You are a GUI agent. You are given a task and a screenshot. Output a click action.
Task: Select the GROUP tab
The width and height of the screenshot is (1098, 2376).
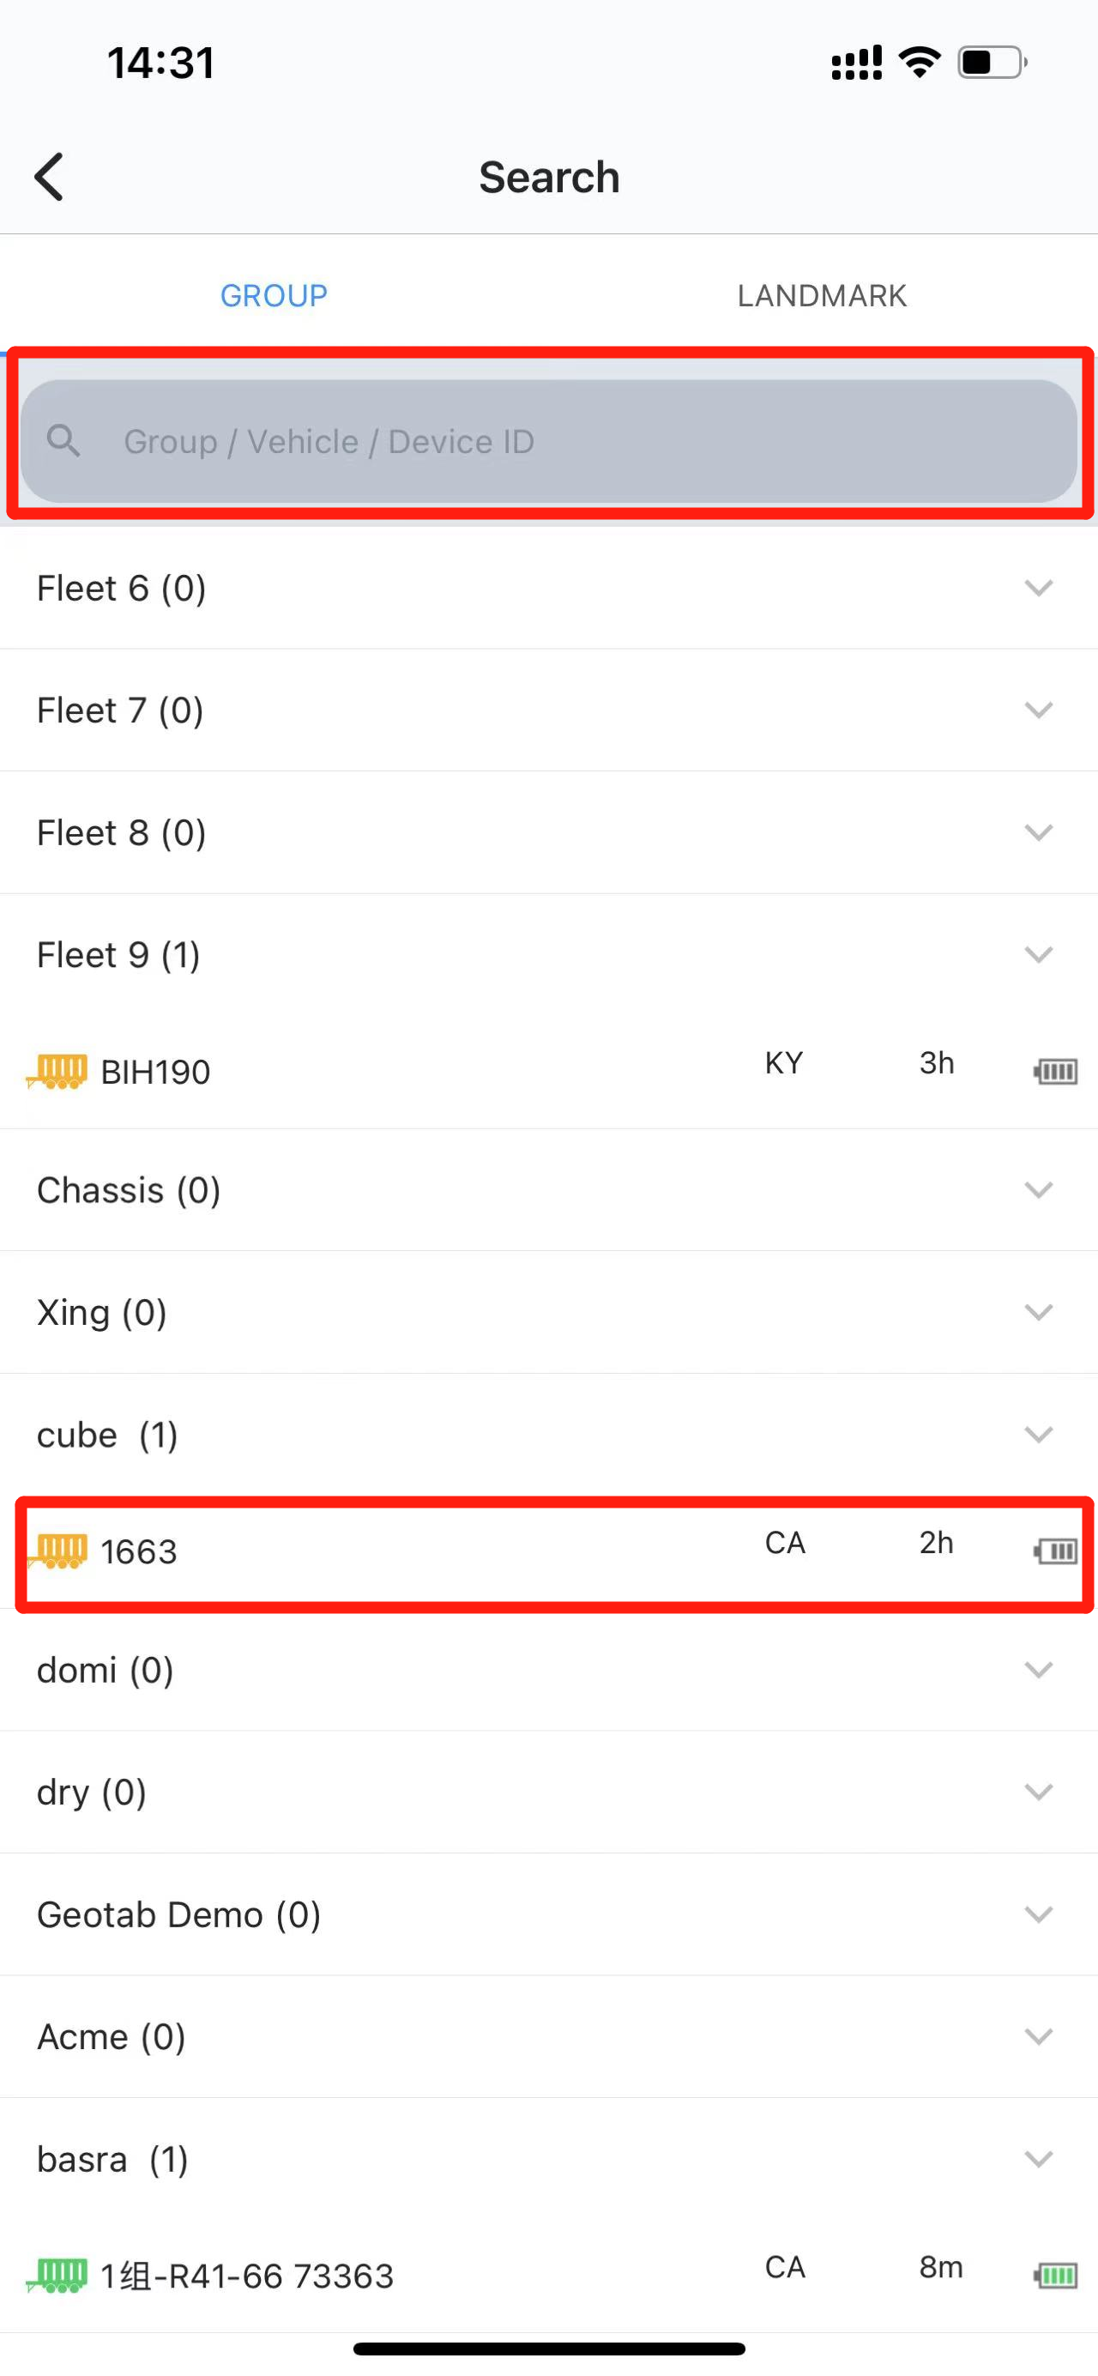(274, 295)
